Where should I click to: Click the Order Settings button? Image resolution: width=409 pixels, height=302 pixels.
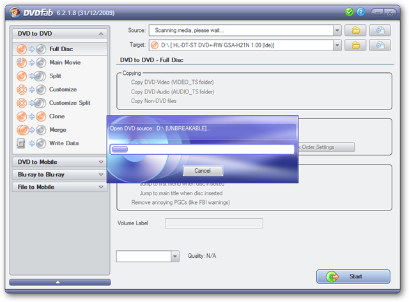click(327, 147)
